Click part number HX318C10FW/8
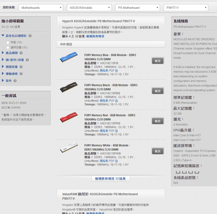This screenshot has height=214, width=217. coord(110,153)
